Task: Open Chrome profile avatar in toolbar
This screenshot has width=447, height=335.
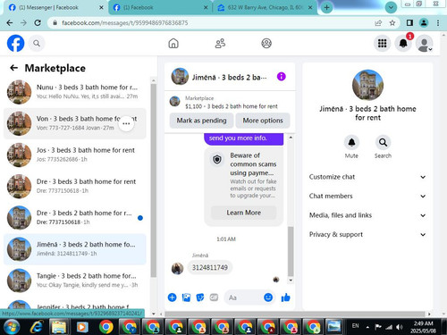Action: [x=424, y=23]
